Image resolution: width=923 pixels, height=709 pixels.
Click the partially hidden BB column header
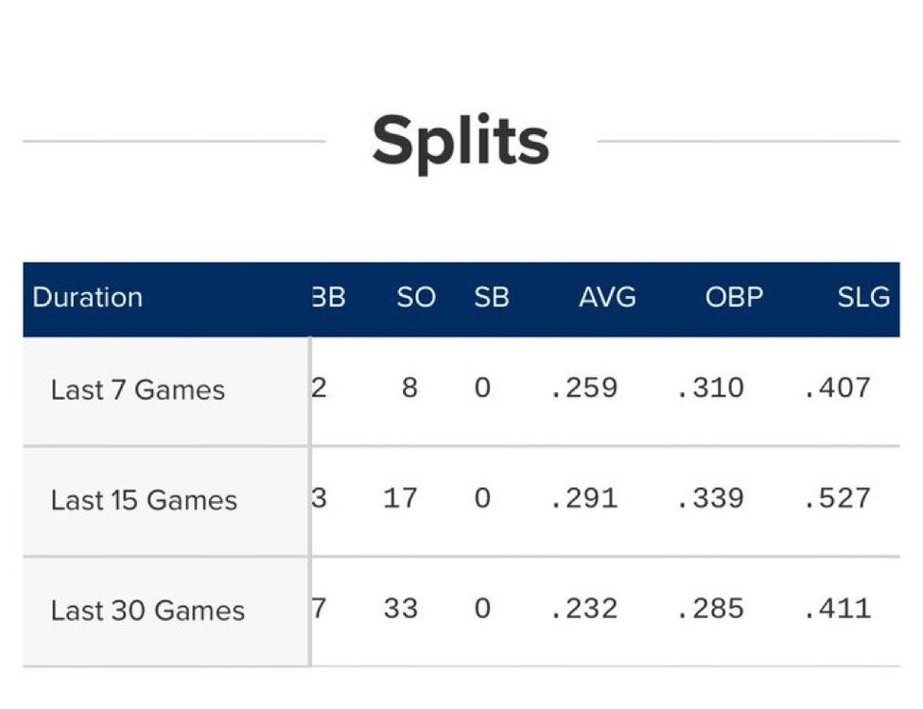coord(329,298)
